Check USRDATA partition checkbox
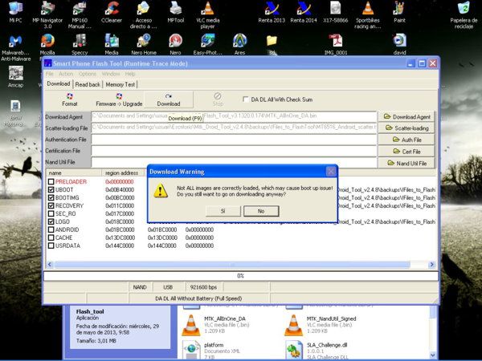The height and width of the screenshot is (361, 482). click(x=51, y=245)
